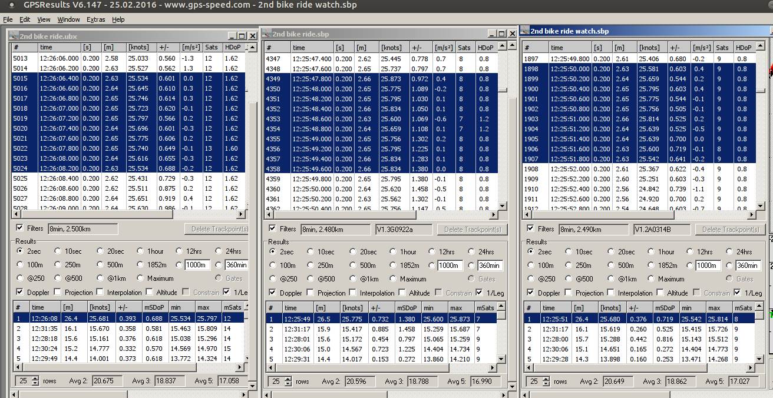Open the Extras menu
773x398 pixels.
(95, 19)
